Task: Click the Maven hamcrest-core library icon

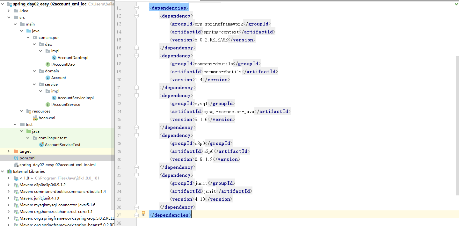Action: click(16, 212)
